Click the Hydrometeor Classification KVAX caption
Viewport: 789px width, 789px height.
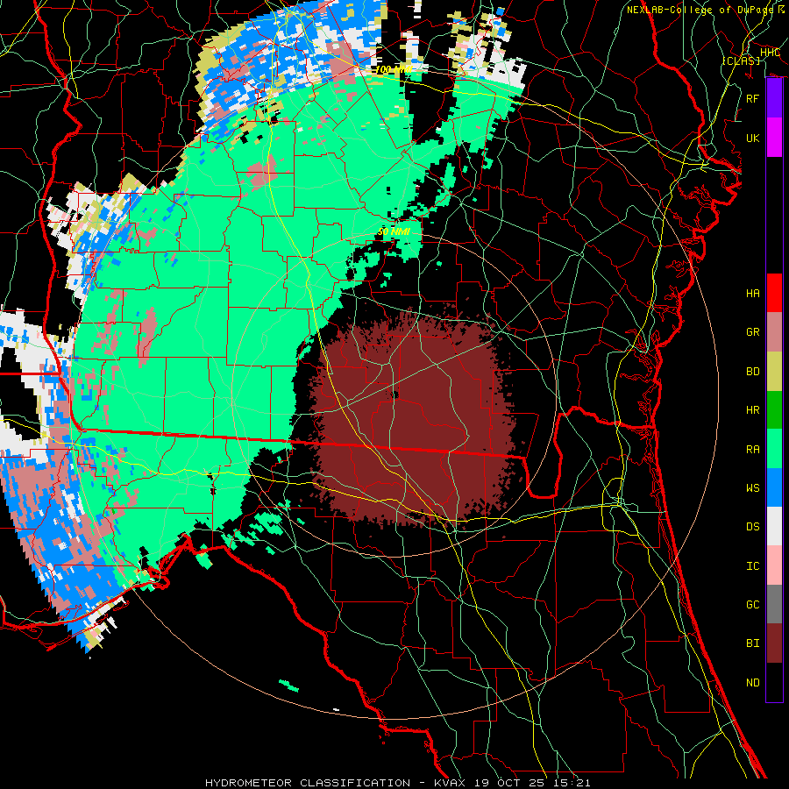click(x=397, y=783)
